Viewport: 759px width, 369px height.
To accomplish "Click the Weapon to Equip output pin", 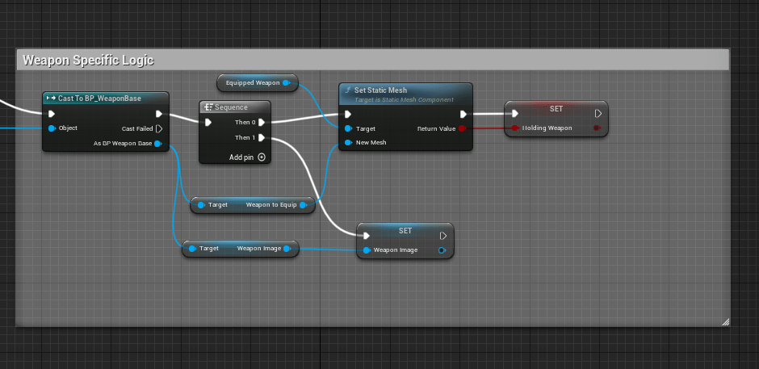I will pyautogui.click(x=304, y=205).
